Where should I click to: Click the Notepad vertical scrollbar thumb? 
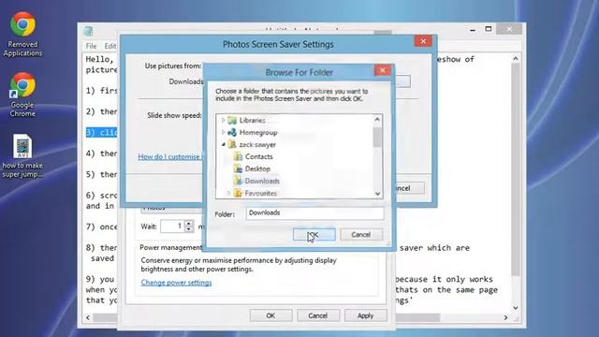pyautogui.click(x=516, y=169)
